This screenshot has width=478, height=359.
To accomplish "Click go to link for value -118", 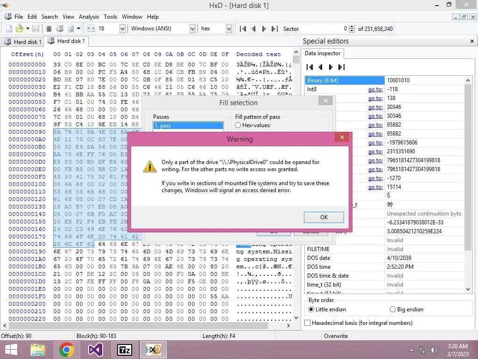I will pos(375,89).
